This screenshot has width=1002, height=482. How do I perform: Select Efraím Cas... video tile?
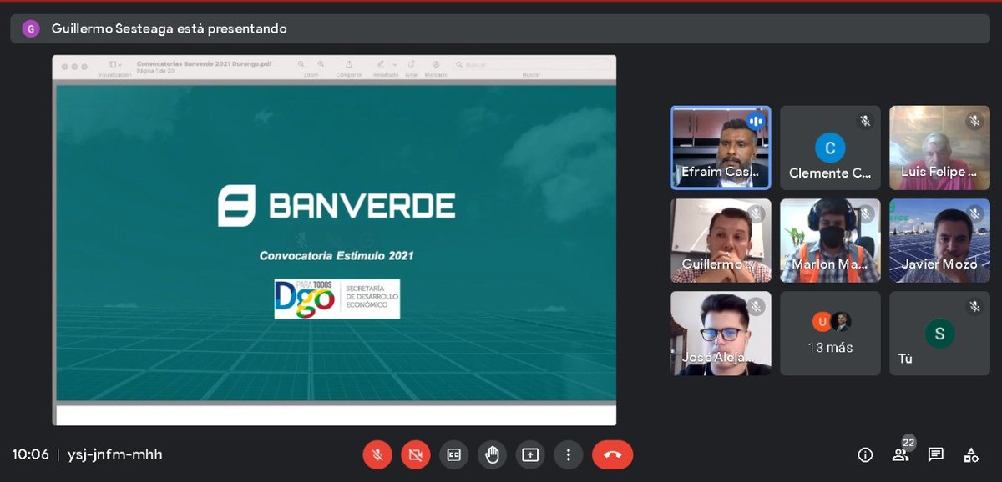pos(721,148)
